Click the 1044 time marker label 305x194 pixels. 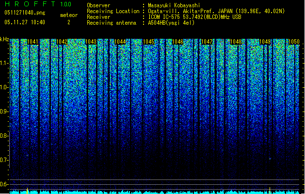coord(120,42)
